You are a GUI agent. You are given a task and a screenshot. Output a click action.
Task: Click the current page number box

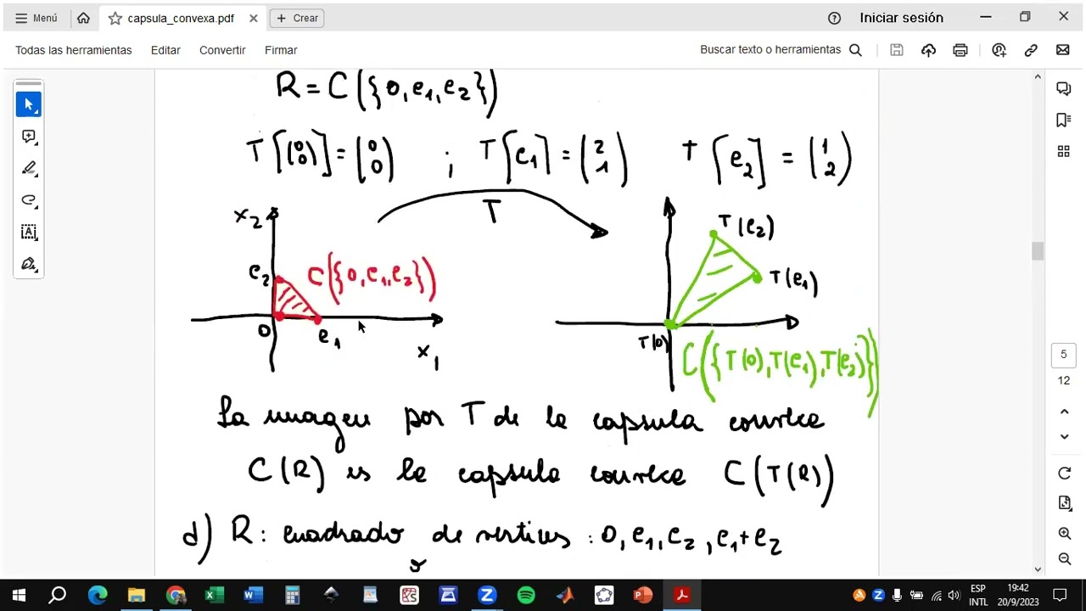[x=1064, y=355]
